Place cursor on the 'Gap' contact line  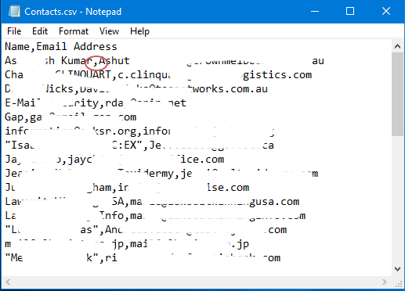[71, 117]
